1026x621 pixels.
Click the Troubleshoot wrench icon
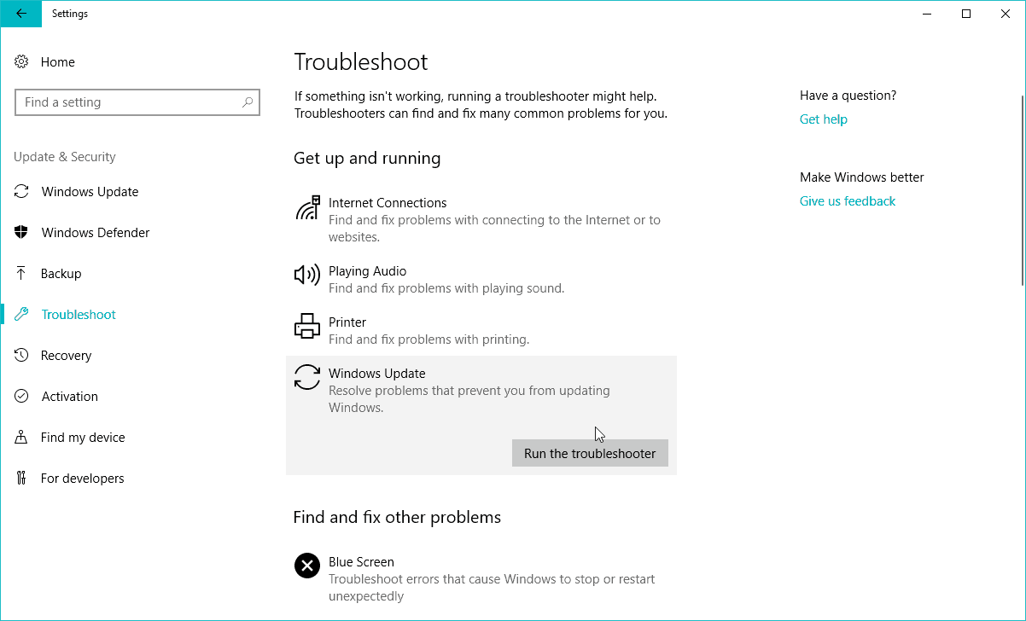coord(22,315)
